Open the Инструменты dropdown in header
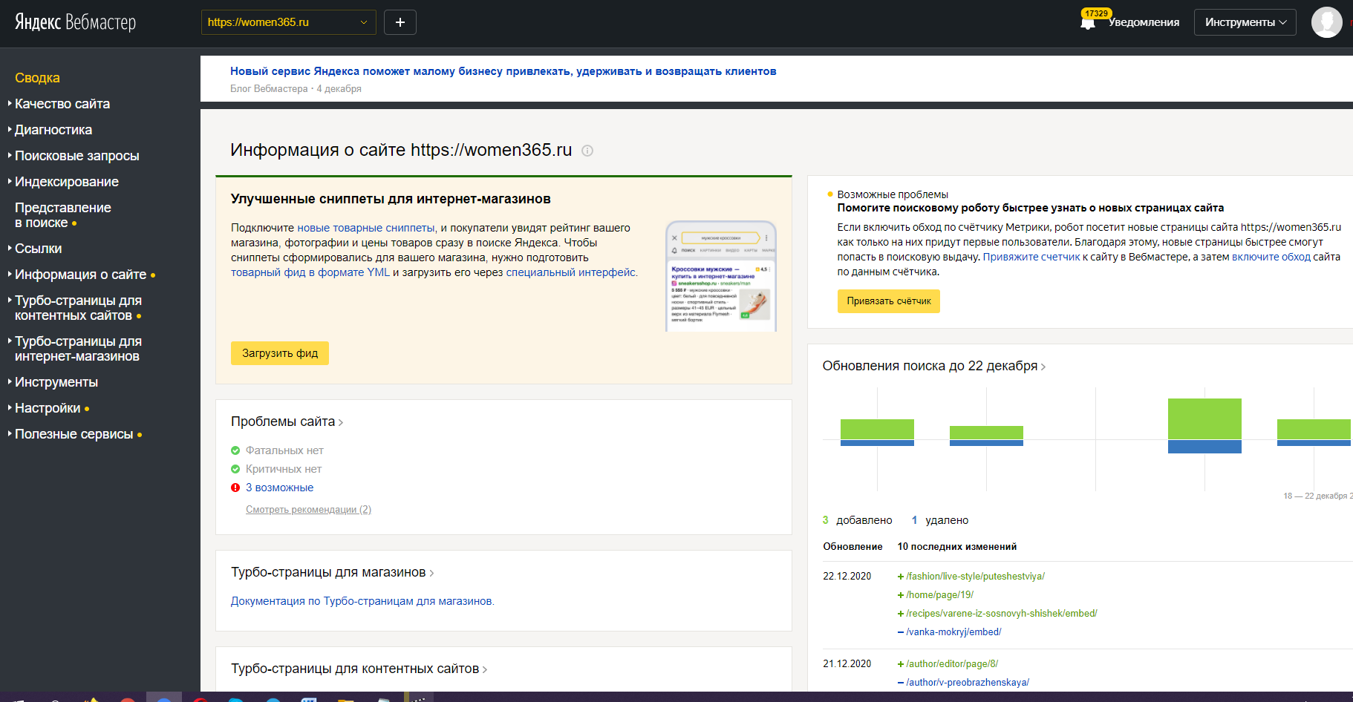This screenshot has width=1353, height=702. [x=1245, y=22]
